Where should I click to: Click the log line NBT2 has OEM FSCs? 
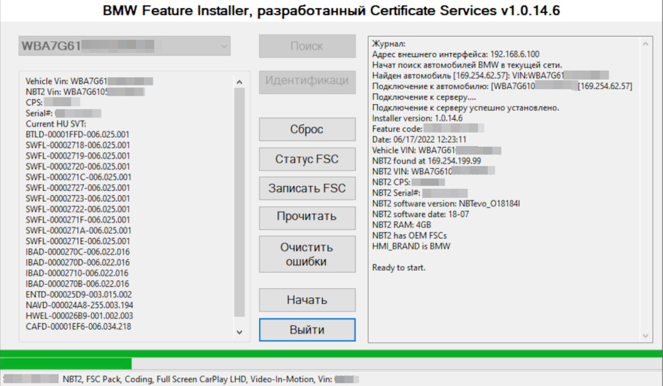point(410,236)
